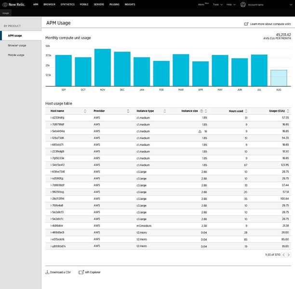Click the DEC bar in usage chart
This screenshot has height=289, width=295.
122,69
